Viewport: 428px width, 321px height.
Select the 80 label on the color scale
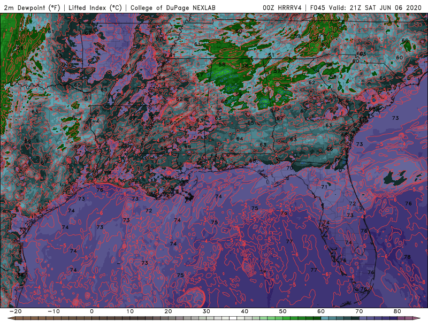pyautogui.click(x=398, y=311)
